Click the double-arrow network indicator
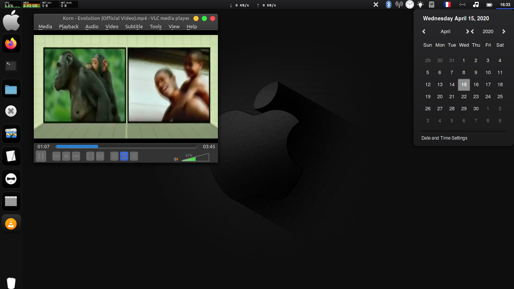The image size is (514, 289). pyautogui.click(x=462, y=5)
